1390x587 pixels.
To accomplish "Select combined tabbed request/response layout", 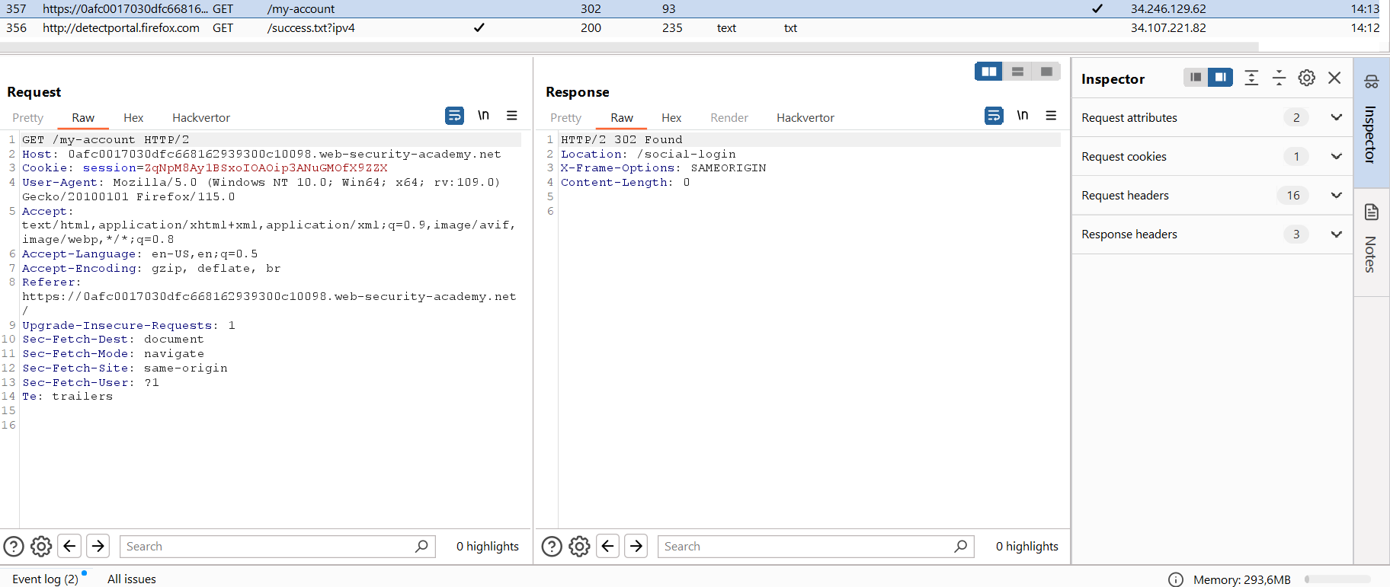I will (x=1046, y=72).
